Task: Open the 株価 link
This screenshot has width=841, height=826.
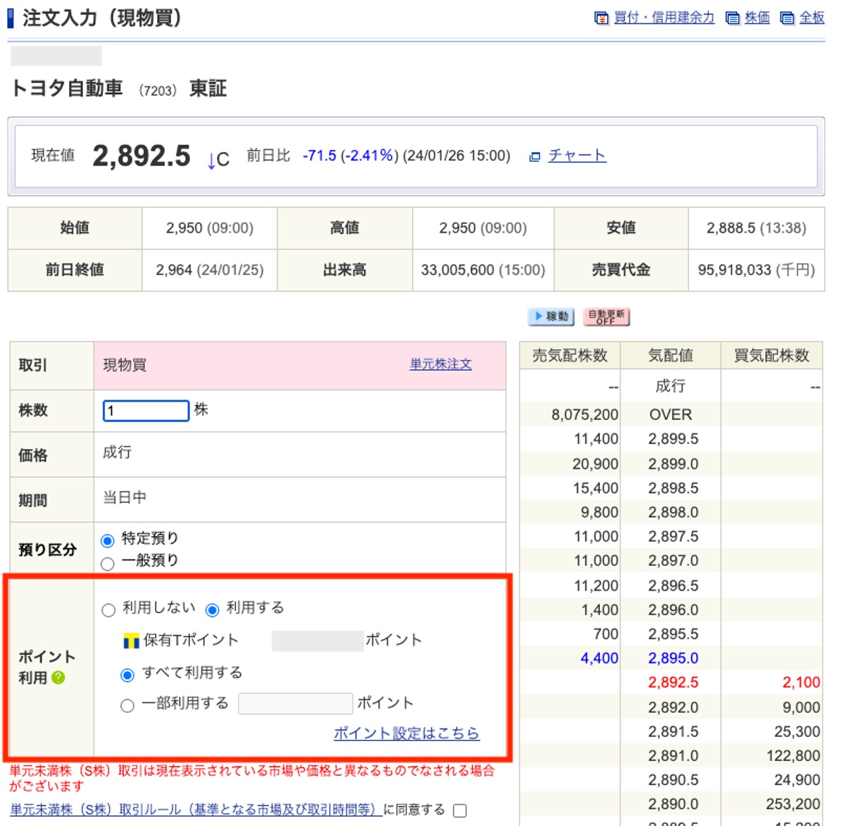Action: 758,18
